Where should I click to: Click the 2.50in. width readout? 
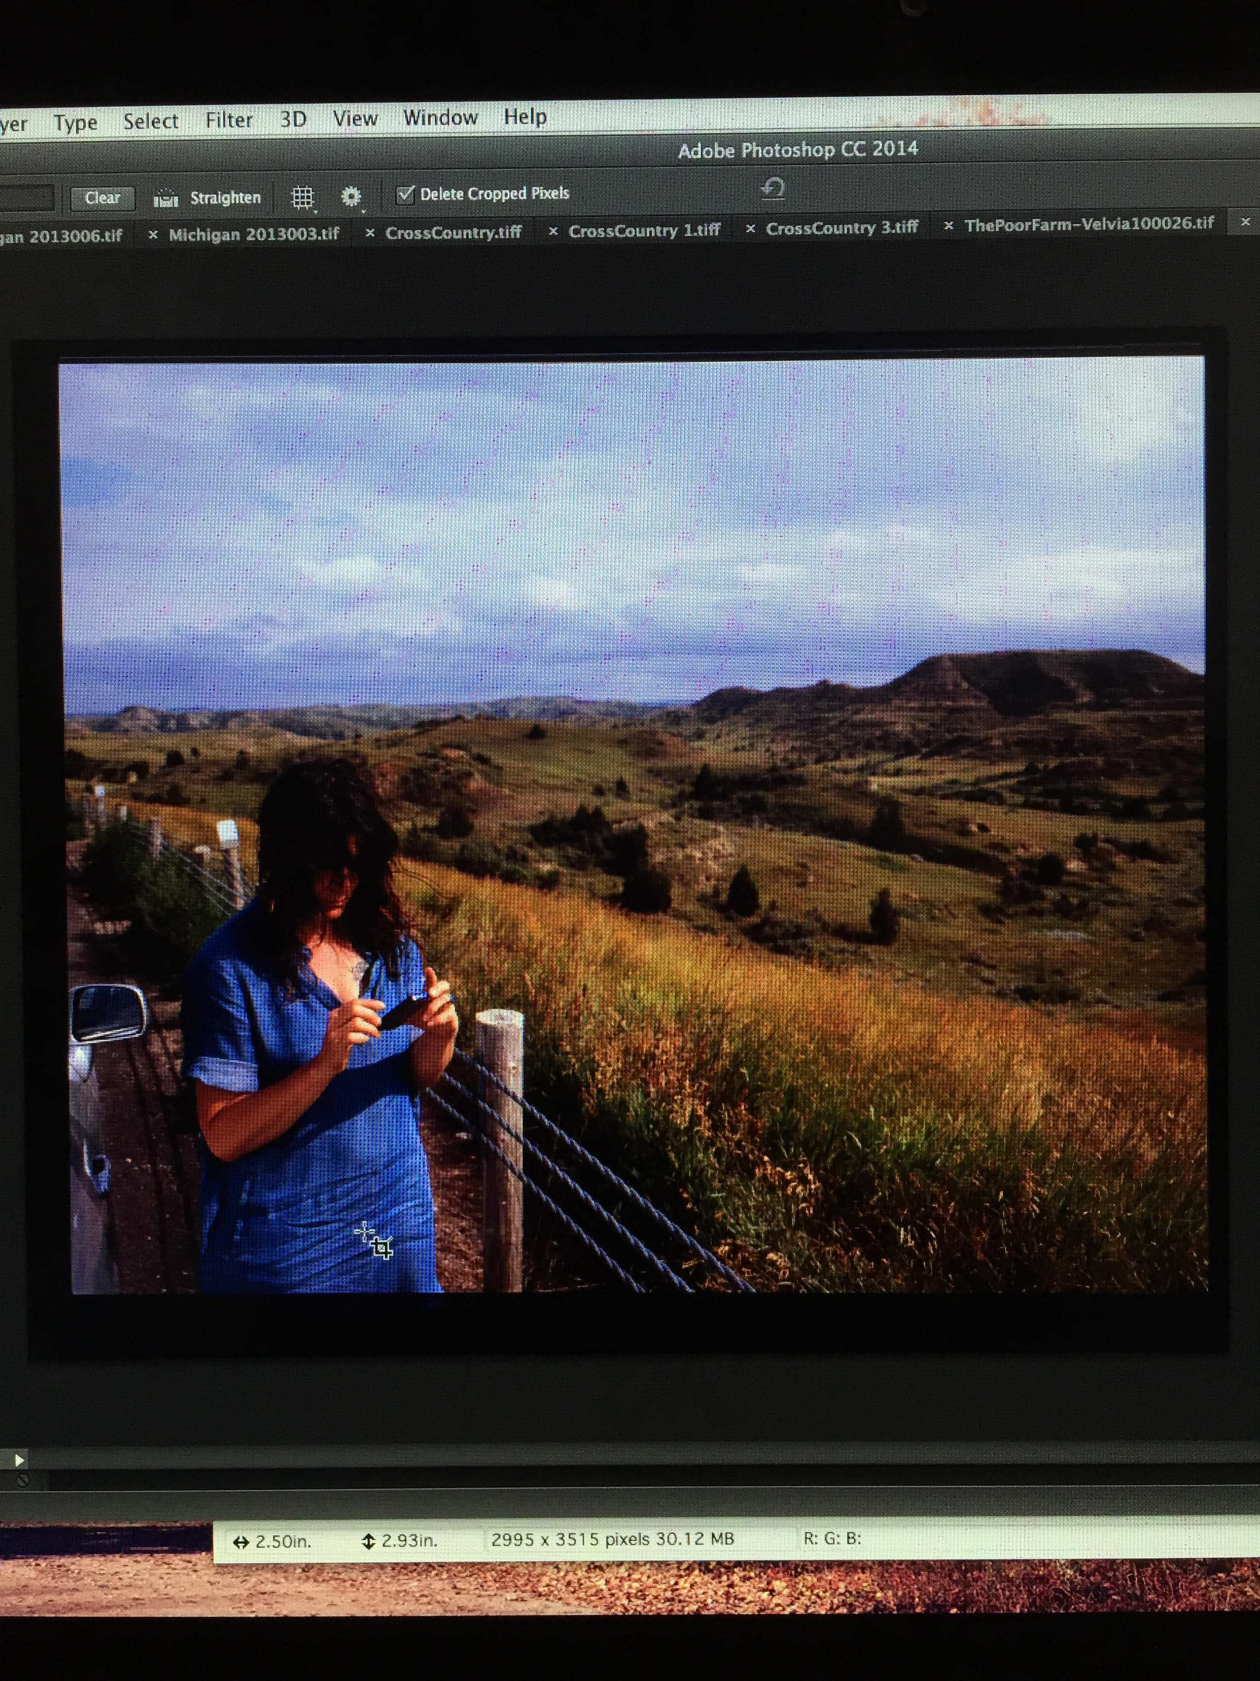pos(272,1541)
